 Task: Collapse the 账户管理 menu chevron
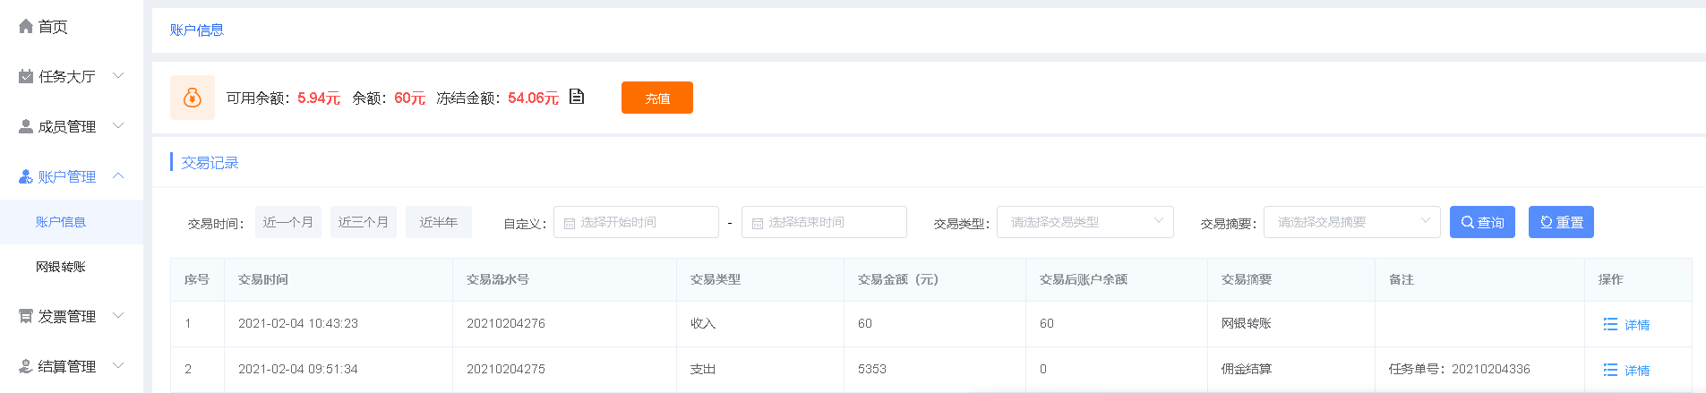point(118,176)
